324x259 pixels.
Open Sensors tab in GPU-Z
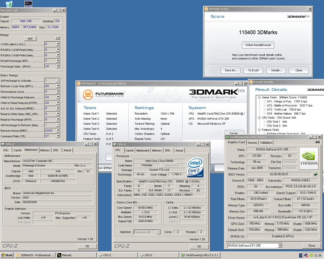[x=252, y=143]
